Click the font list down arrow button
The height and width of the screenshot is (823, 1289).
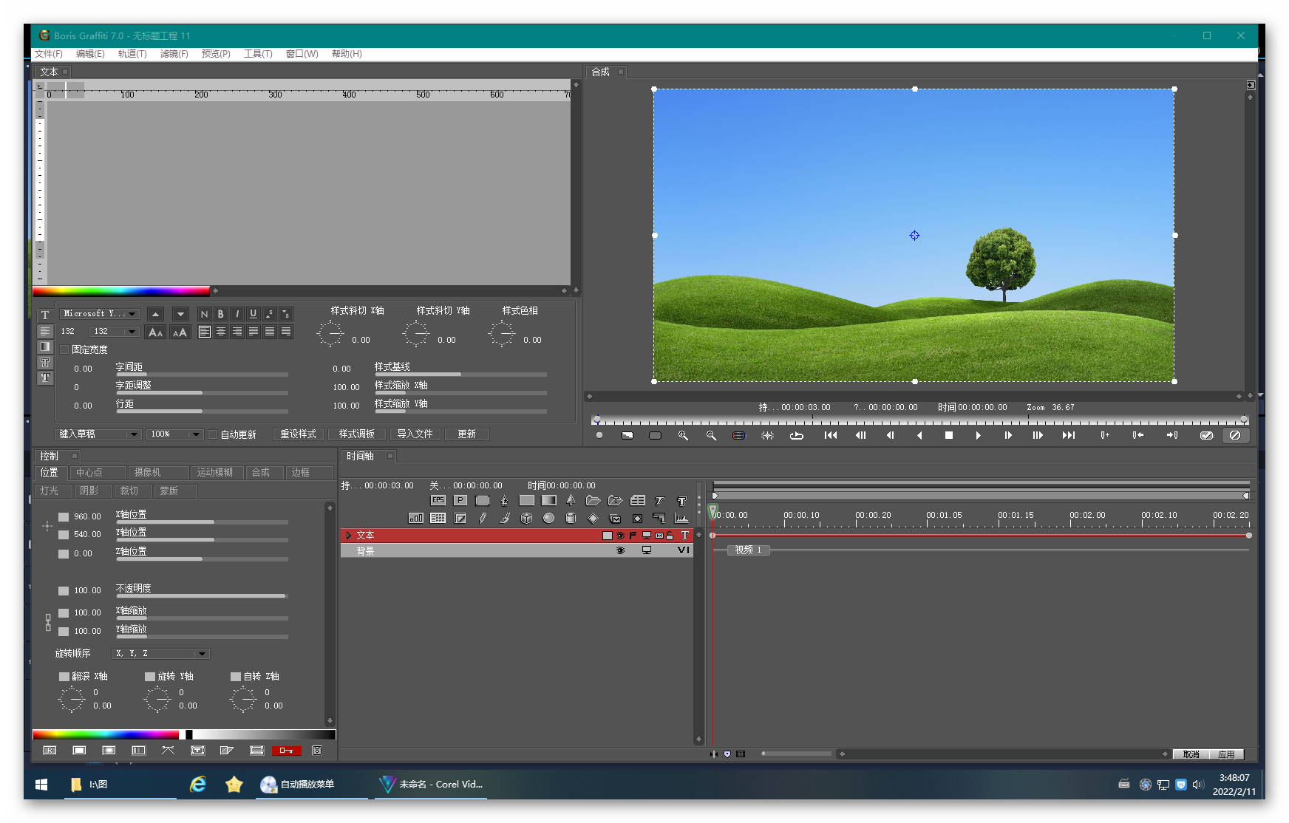pyautogui.click(x=180, y=314)
